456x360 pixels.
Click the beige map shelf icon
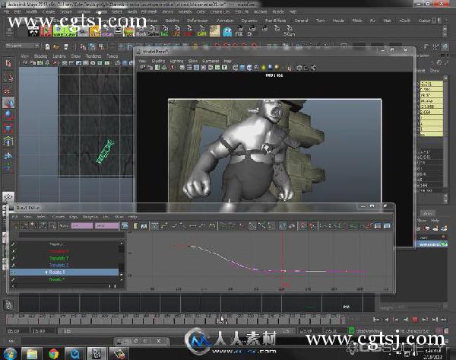click(215, 31)
